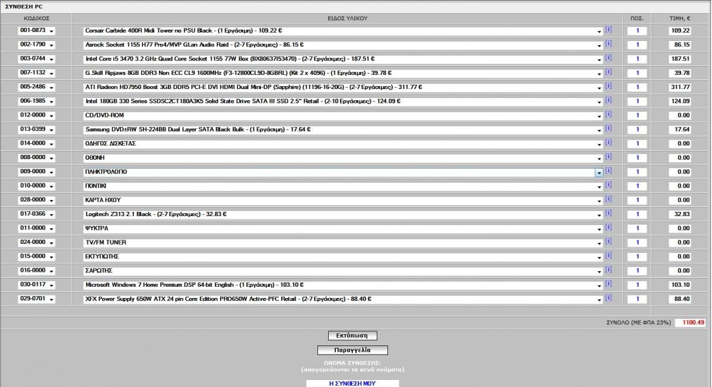The height and width of the screenshot is (387, 712).
Task: Edit the configuration name field Η ΣΥΝΘΕΣΗ ΜΟΥ
Action: tap(352, 383)
